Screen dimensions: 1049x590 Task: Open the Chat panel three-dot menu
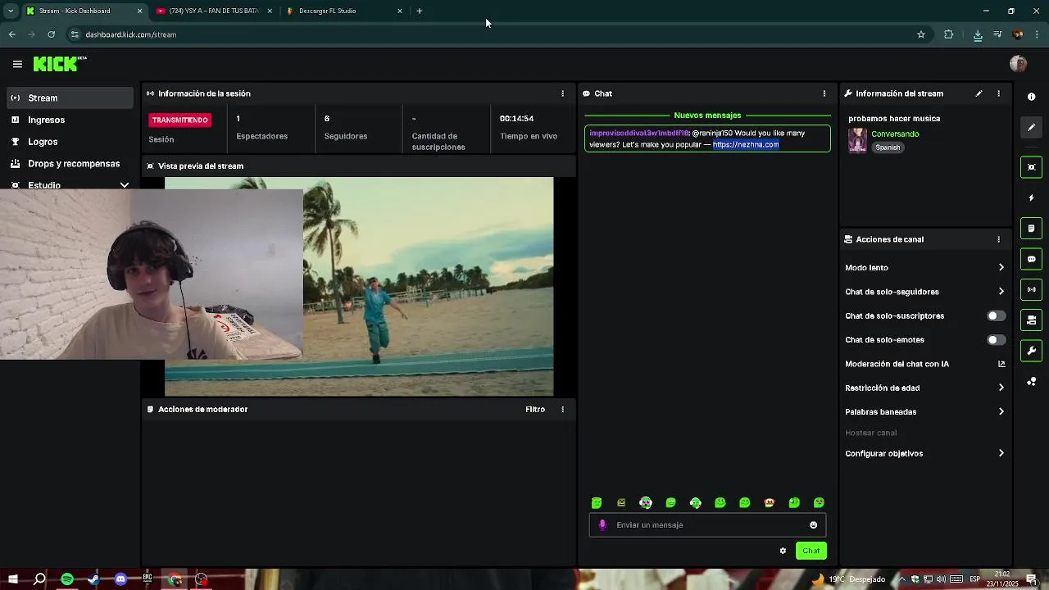point(824,93)
